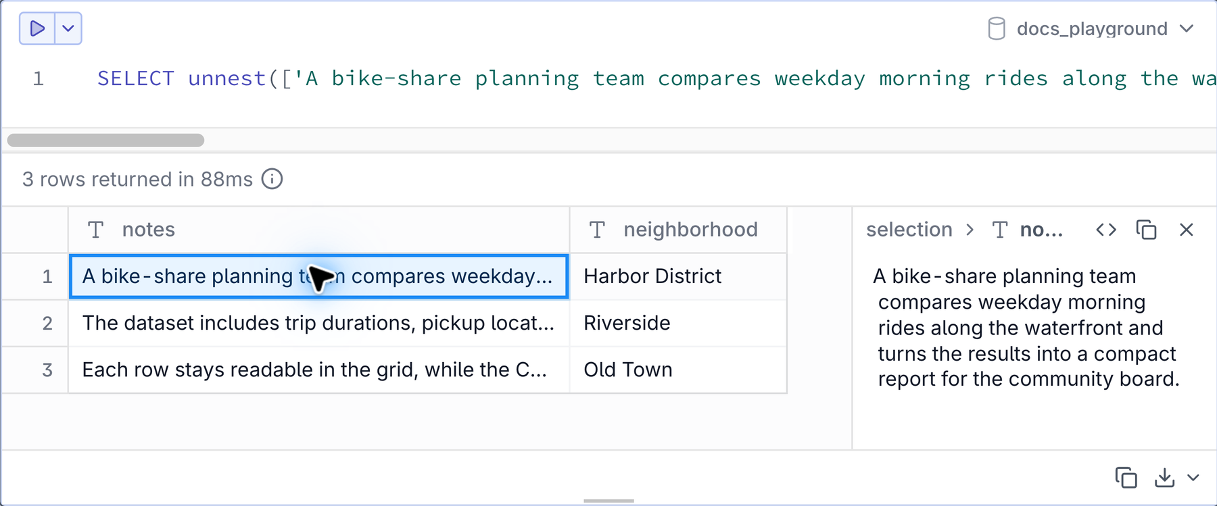Open the run options dropdown arrow

tap(68, 28)
